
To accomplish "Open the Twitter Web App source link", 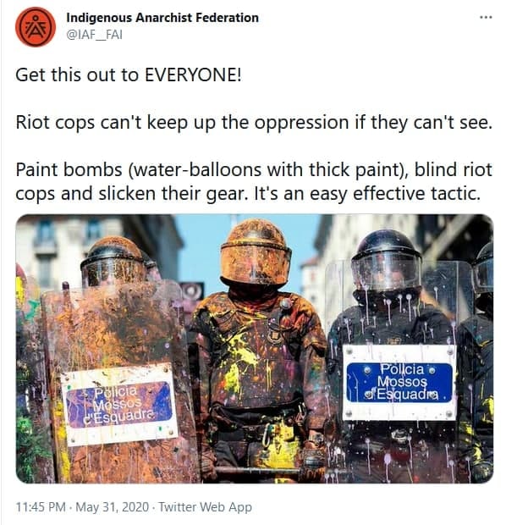I will coord(205,507).
